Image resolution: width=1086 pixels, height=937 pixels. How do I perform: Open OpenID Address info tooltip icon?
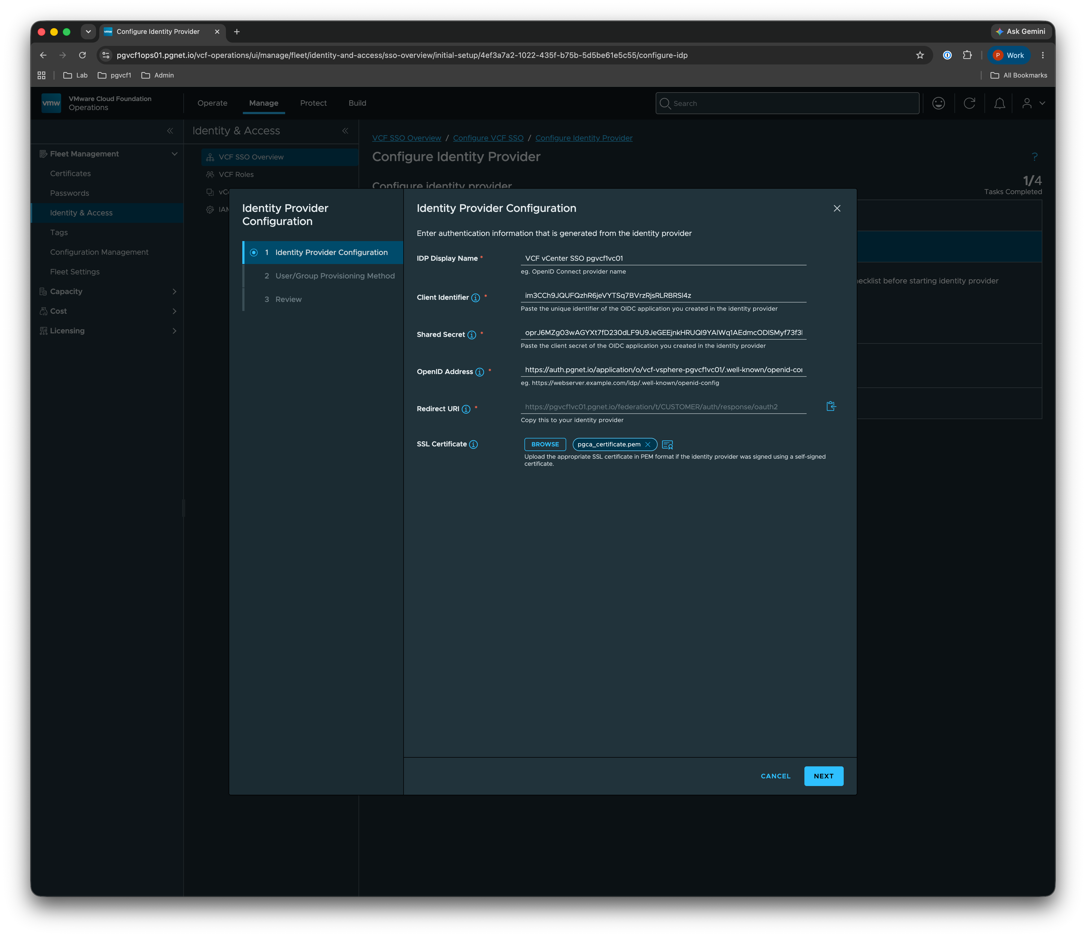(480, 372)
